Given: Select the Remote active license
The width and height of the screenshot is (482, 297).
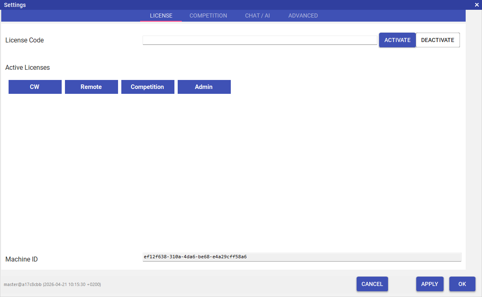Looking at the screenshot, I should coord(91,87).
